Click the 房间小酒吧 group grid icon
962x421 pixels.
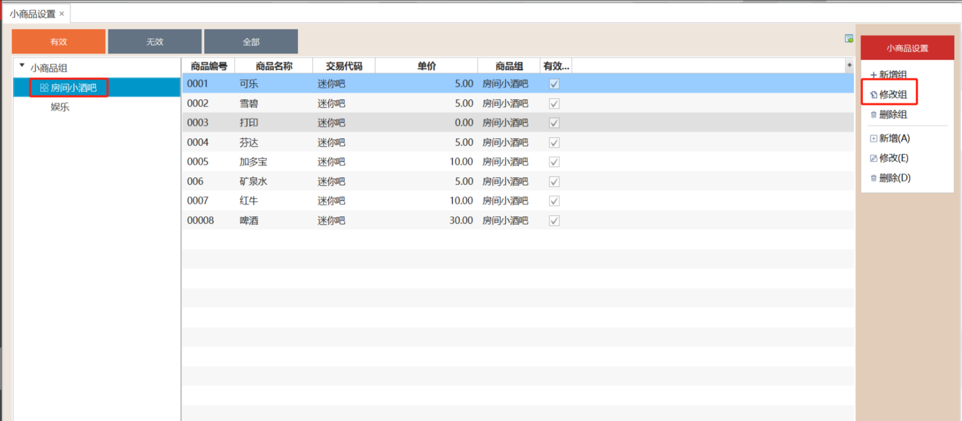[x=44, y=88]
